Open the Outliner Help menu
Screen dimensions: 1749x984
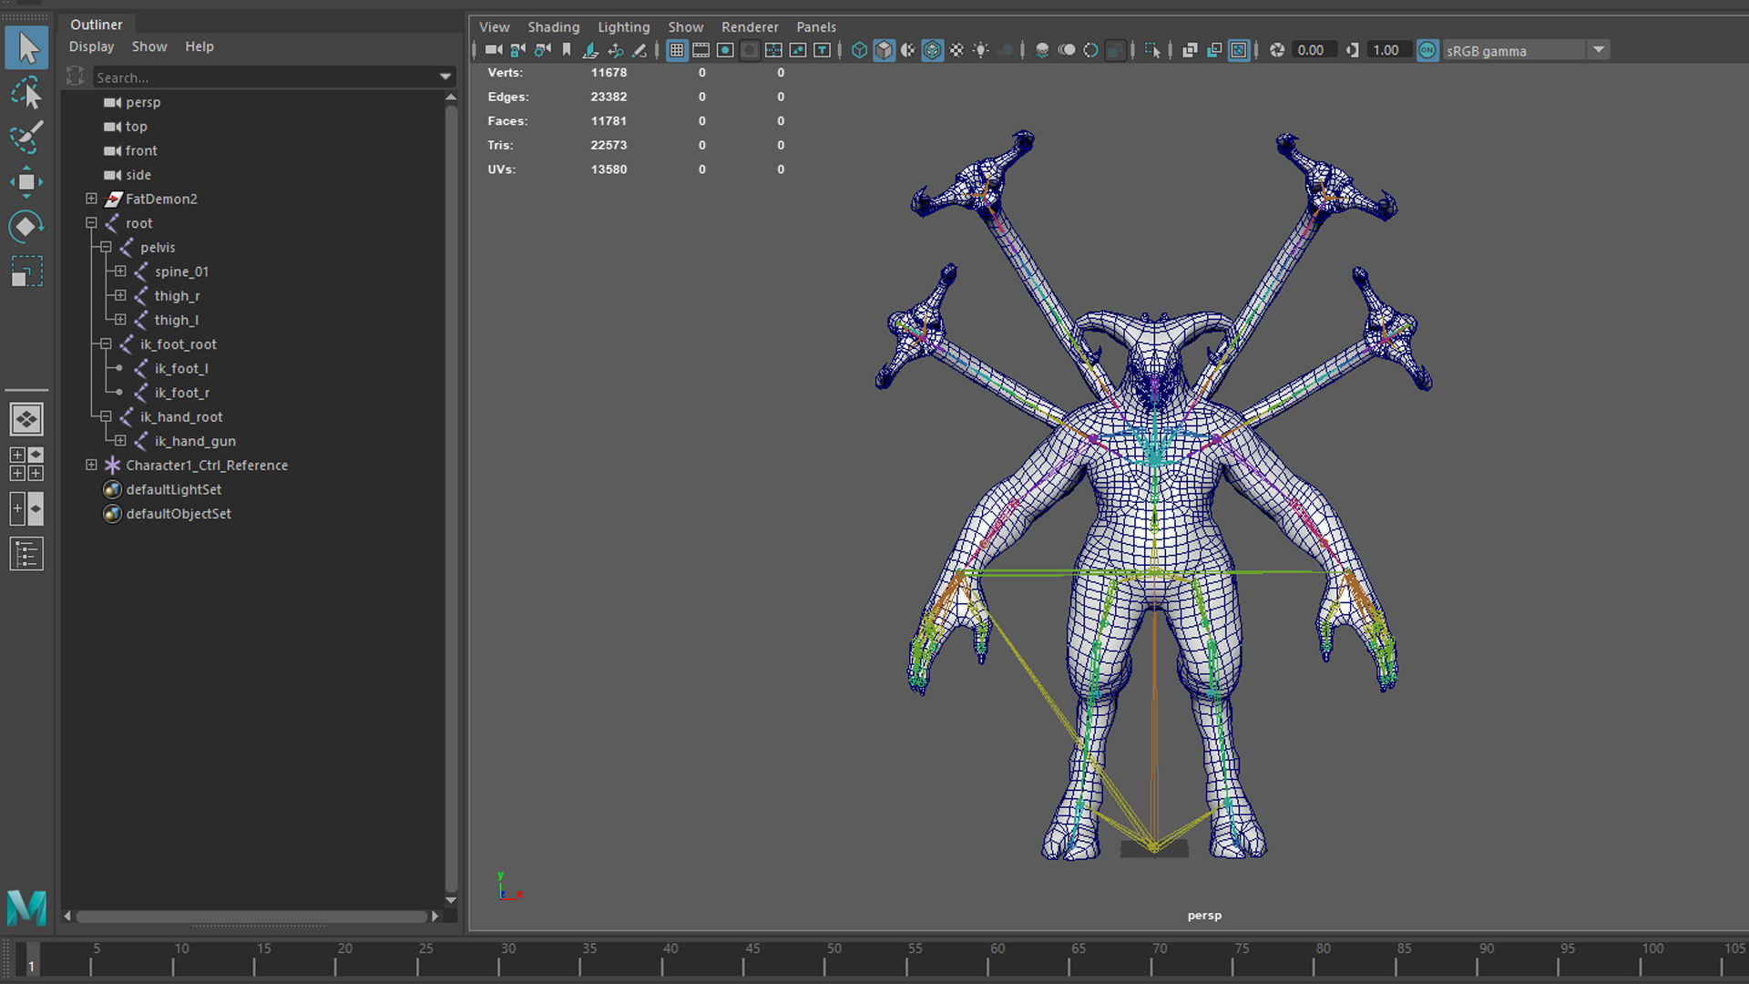[x=199, y=46]
